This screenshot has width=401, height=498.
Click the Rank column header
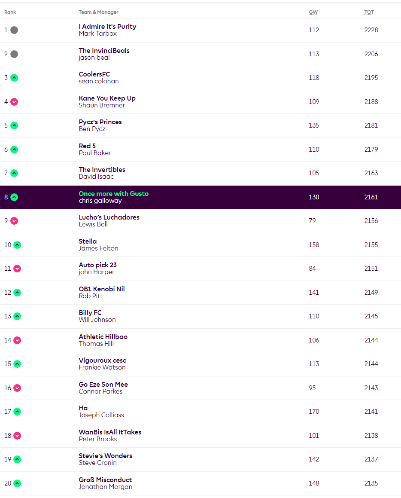coord(10,12)
